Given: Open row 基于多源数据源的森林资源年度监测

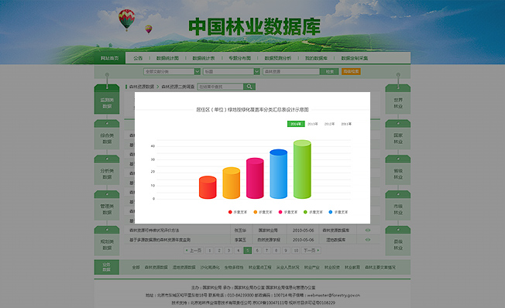Looking at the screenshot, I should [160, 240].
